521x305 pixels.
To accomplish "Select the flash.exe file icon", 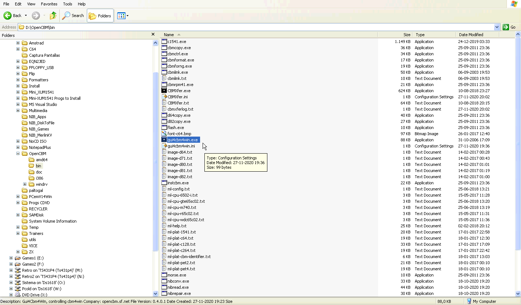I will click(x=164, y=128).
